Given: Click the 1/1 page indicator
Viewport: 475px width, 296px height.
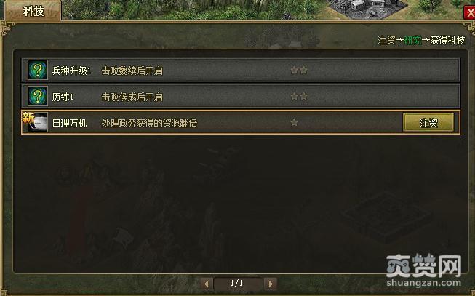Looking at the screenshot, I should pyautogui.click(x=236, y=284).
